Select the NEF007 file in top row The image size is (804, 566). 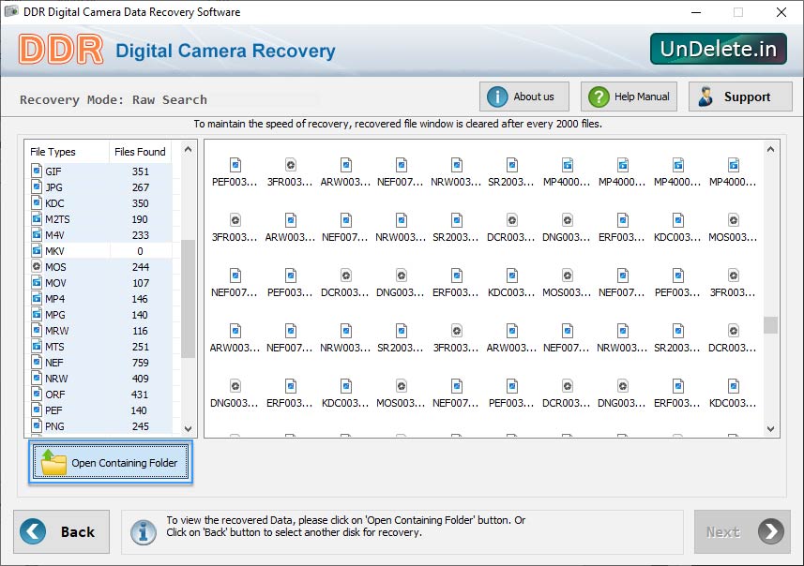[401, 172]
